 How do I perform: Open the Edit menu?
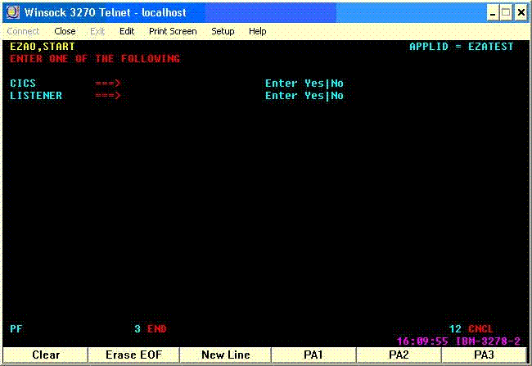[x=127, y=31]
